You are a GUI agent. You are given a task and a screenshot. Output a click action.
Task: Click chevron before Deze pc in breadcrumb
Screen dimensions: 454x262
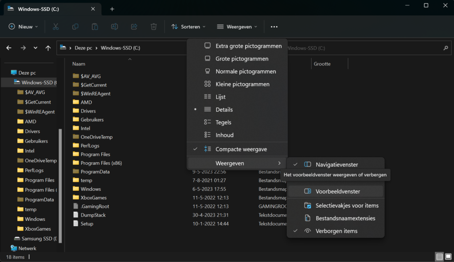70,48
